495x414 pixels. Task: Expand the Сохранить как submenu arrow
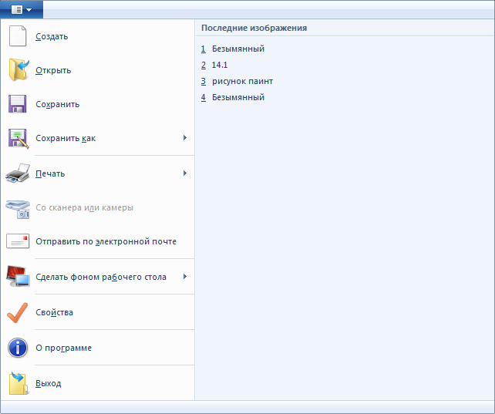[185, 137]
